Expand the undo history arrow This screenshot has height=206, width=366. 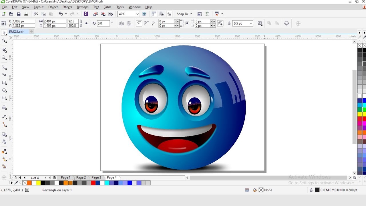(x=66, y=14)
